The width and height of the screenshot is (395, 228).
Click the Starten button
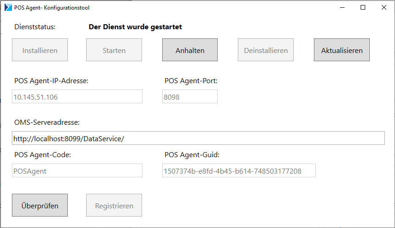point(114,50)
